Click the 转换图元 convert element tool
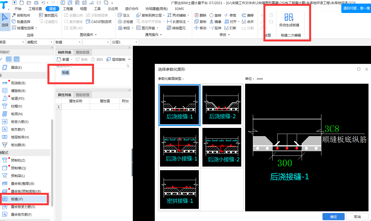This screenshot has height=221, width=371. pyautogui.click(x=176, y=28)
